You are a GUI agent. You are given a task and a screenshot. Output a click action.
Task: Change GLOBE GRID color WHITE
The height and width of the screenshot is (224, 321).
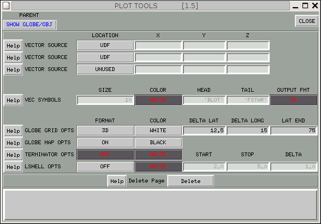click(x=158, y=131)
